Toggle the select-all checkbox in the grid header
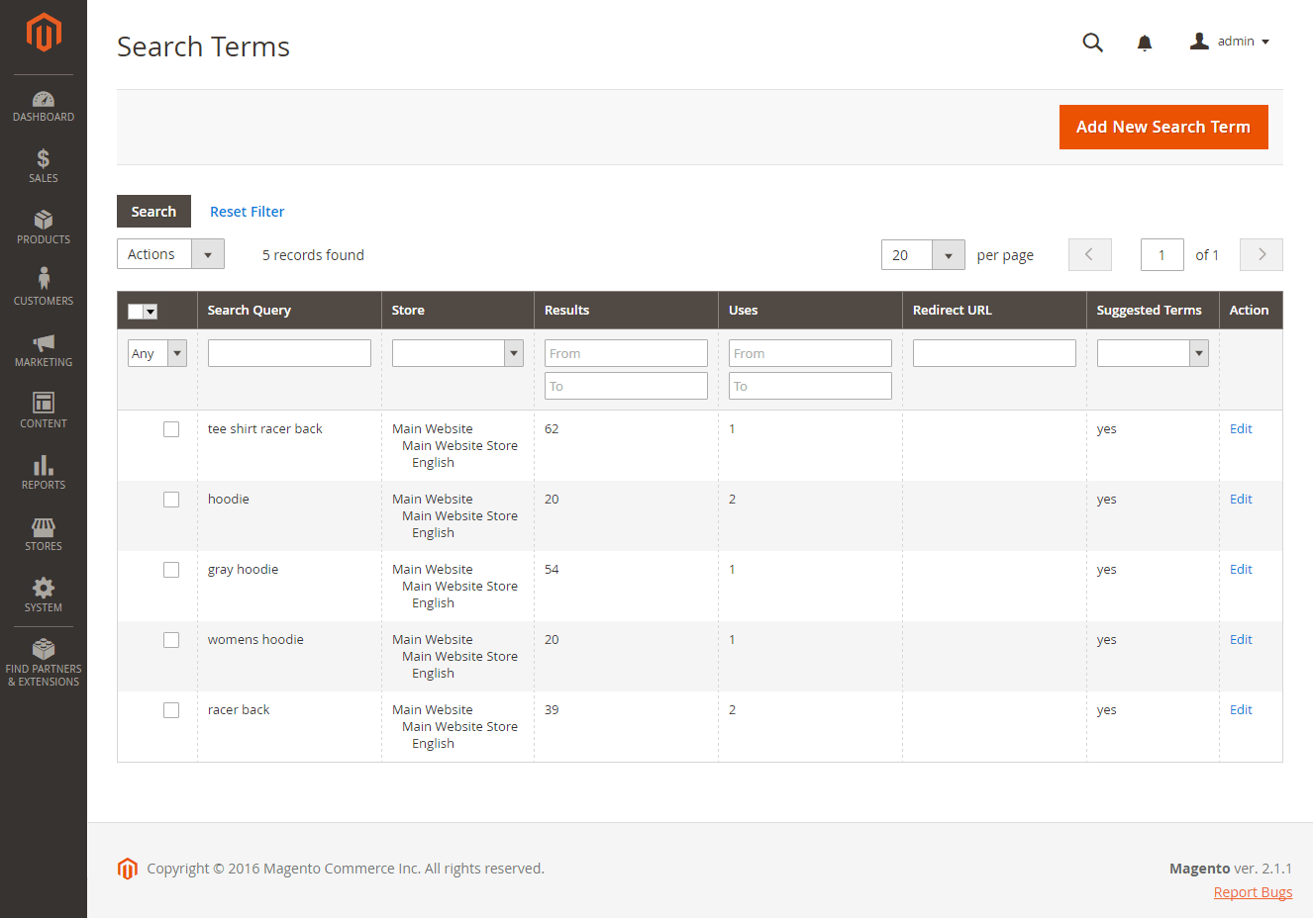The height and width of the screenshot is (918, 1313). [142, 310]
